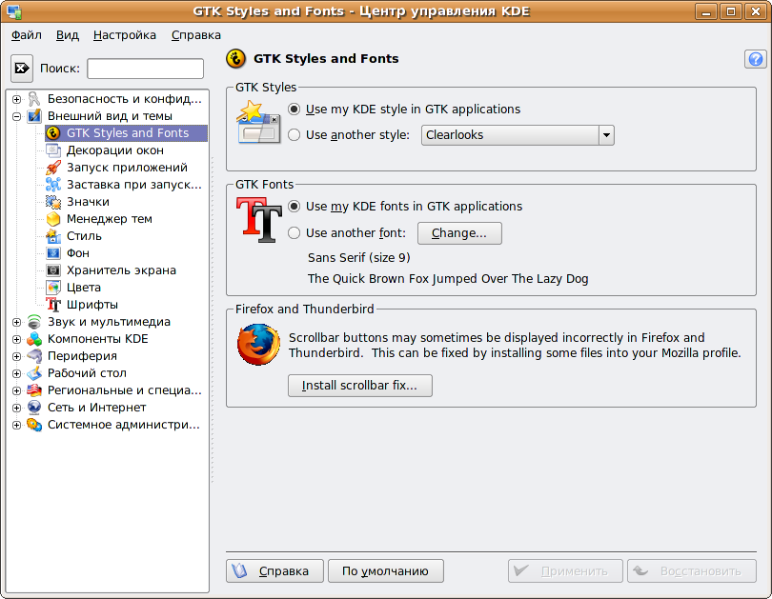
Task: Select Менеджер тем in the tree
Action: [109, 219]
